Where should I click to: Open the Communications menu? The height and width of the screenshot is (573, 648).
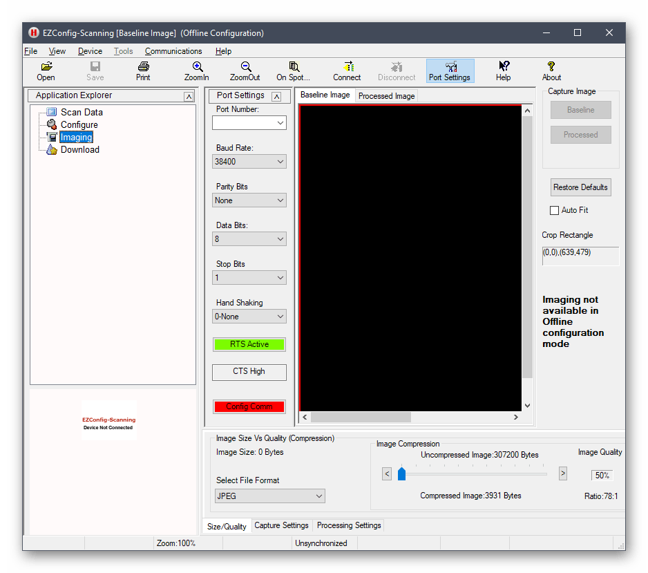click(173, 51)
